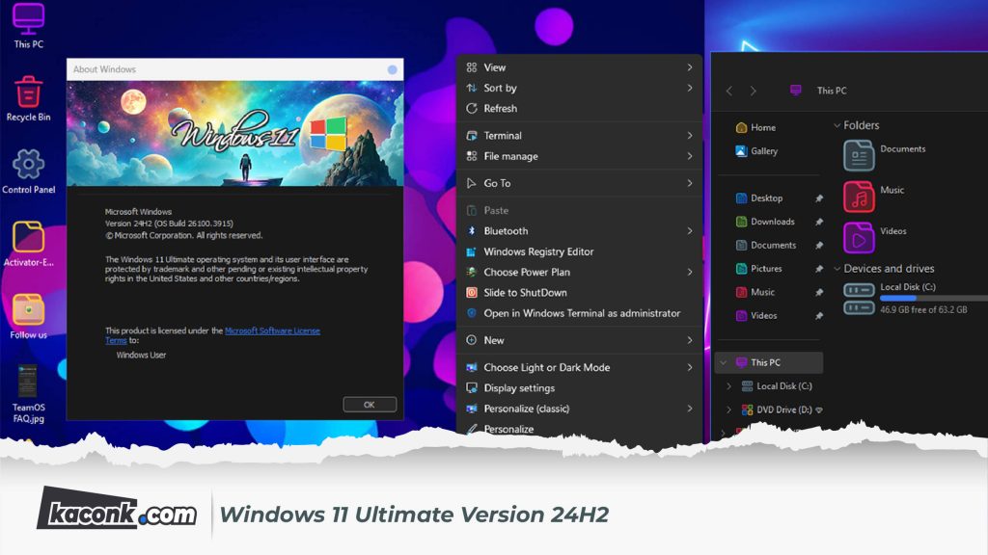
Task: Click the "46.9 GB free of 63.2 GB" text
Action: click(923, 309)
